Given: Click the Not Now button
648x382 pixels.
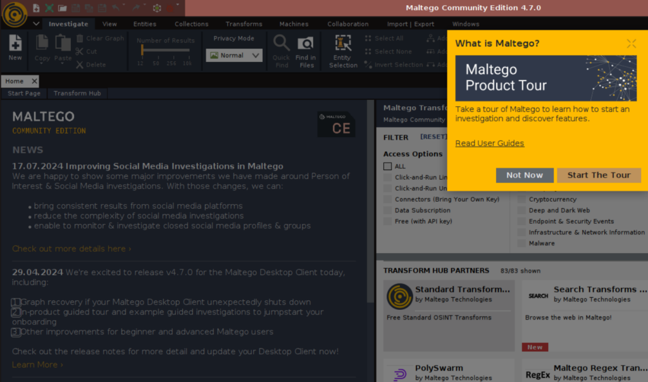Looking at the screenshot, I should click(x=525, y=175).
